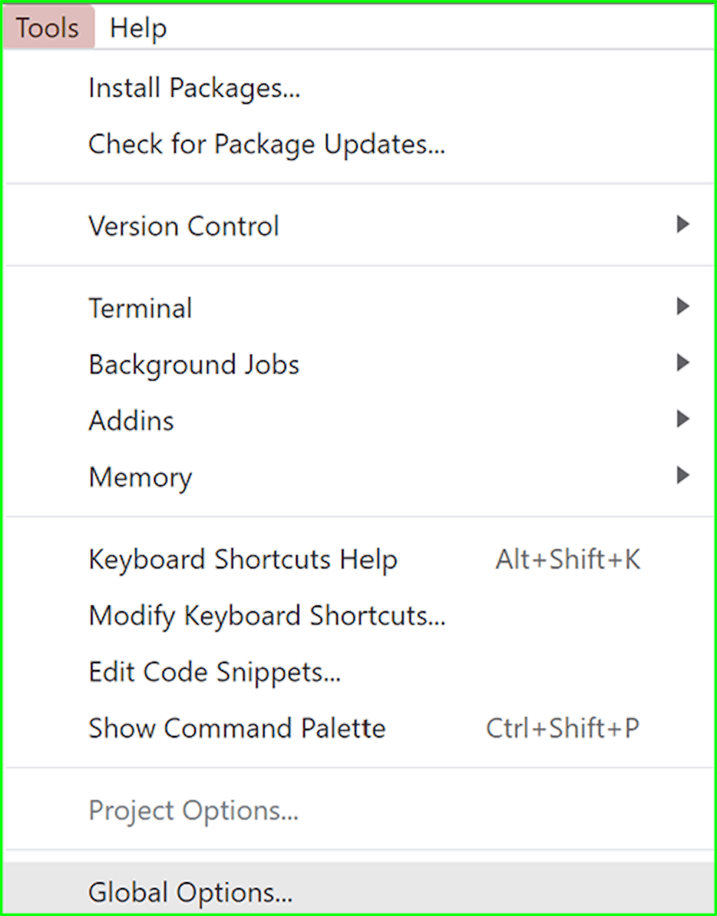Click the Terminal menu entry

pyautogui.click(x=140, y=307)
